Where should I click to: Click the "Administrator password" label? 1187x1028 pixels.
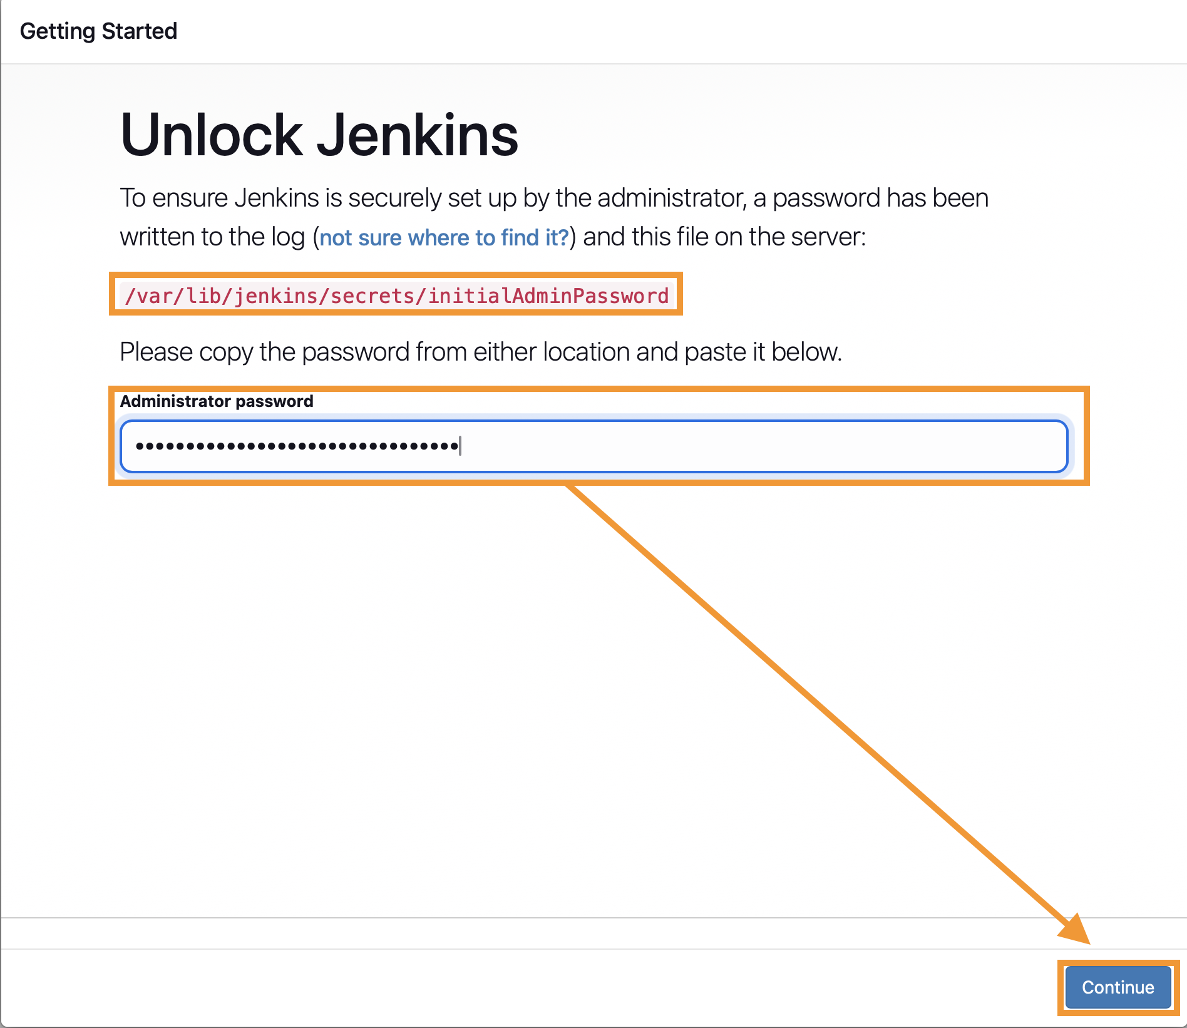(x=217, y=401)
